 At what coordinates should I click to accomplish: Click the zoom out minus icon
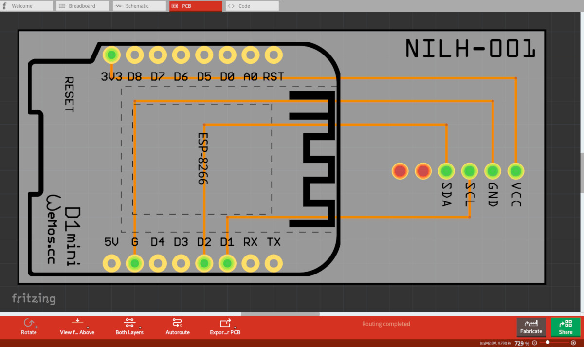click(534, 343)
